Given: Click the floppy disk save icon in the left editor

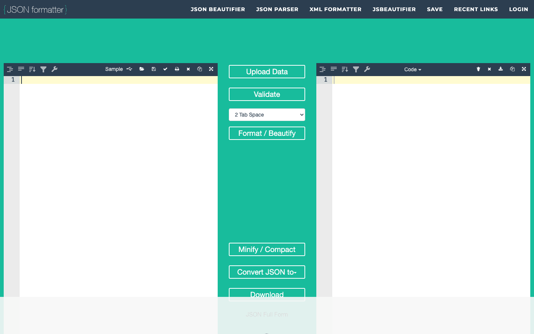Looking at the screenshot, I should (154, 69).
